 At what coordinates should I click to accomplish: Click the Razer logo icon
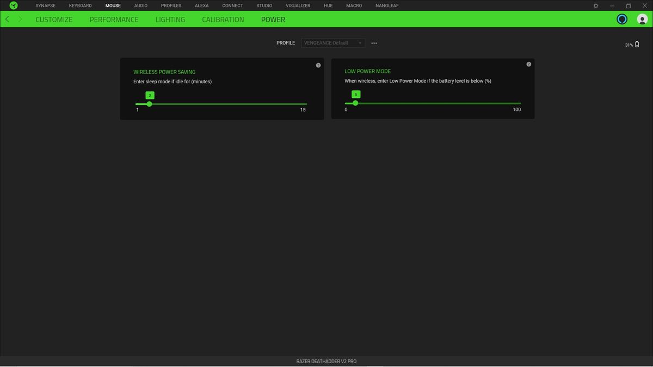14,5
